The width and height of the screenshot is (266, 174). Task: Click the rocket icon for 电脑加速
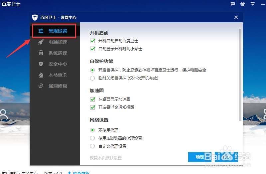coord(41,42)
